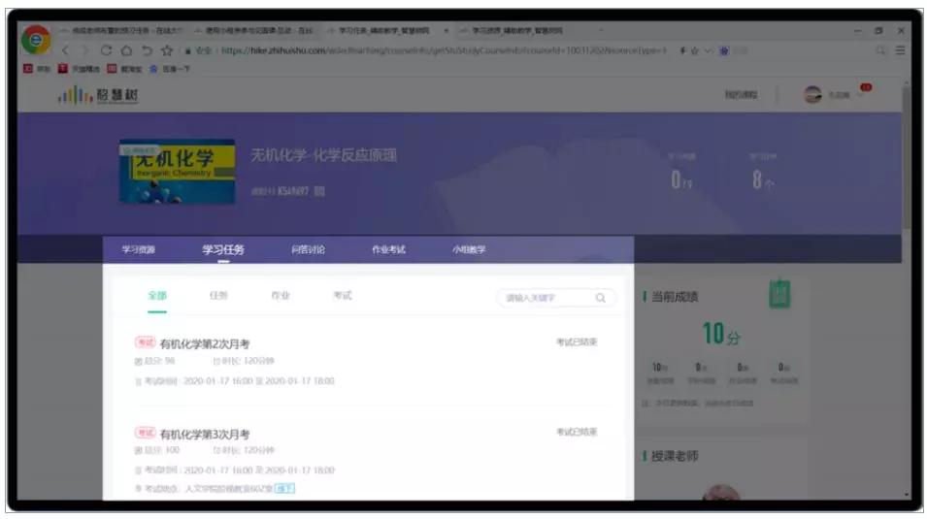The image size is (927, 519).
Task: Open the browser home page icon
Action: (x=126, y=50)
